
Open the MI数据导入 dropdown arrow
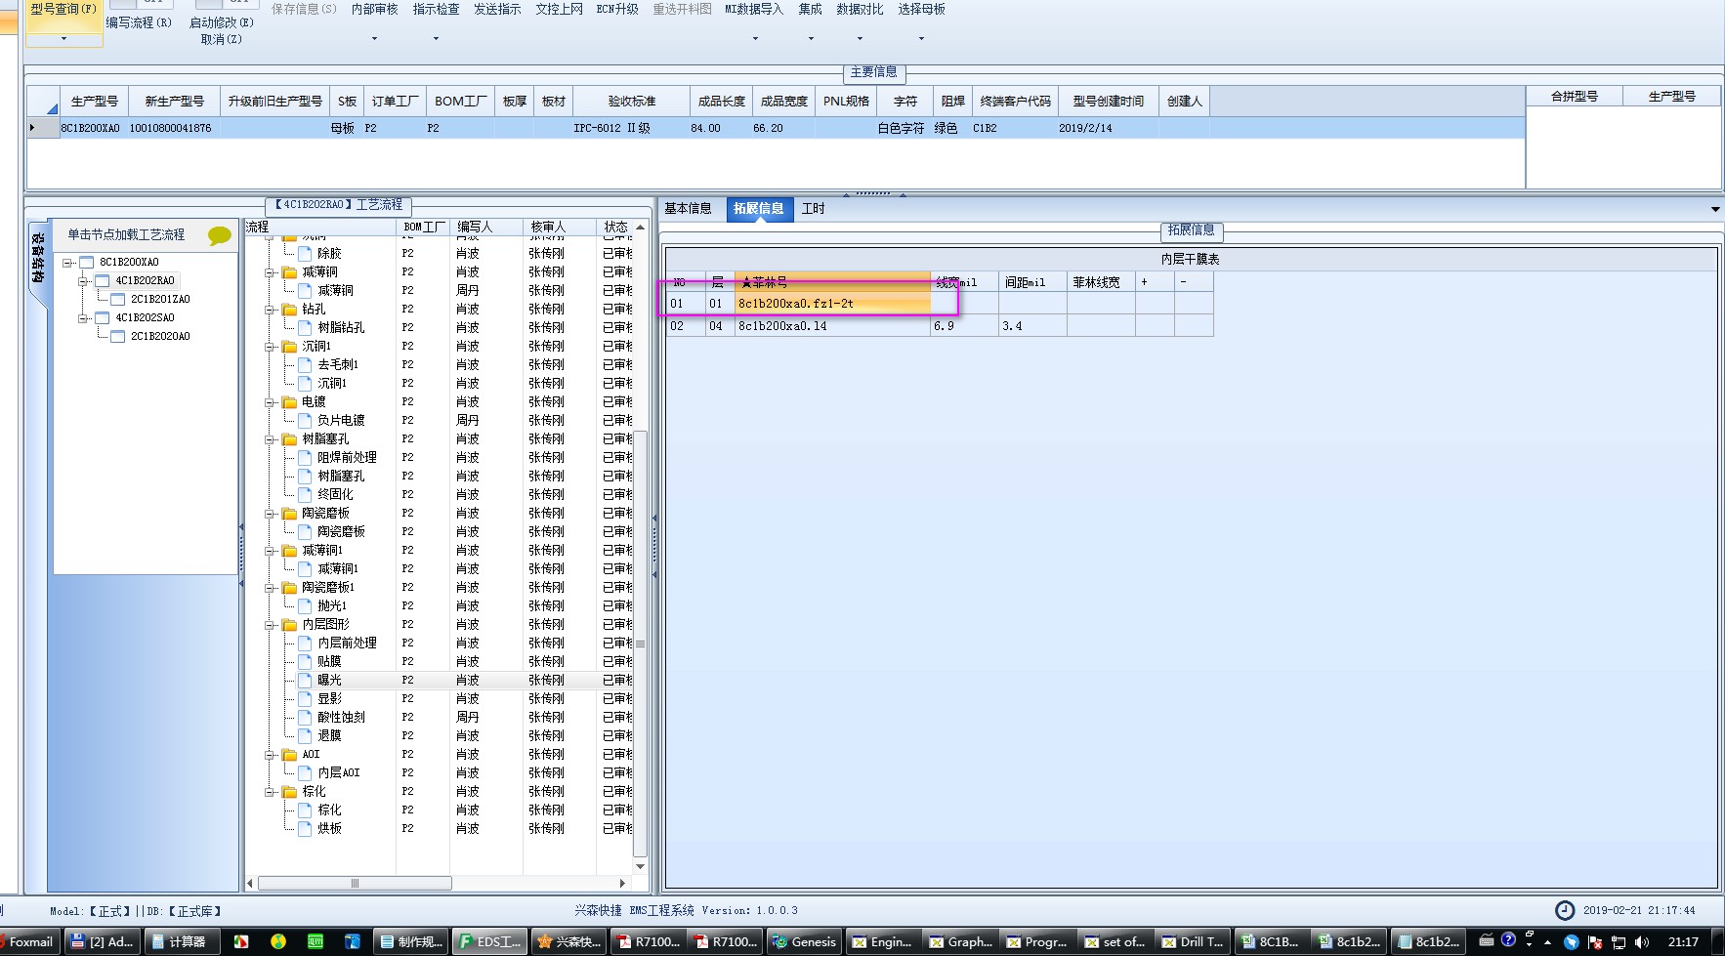(755, 39)
